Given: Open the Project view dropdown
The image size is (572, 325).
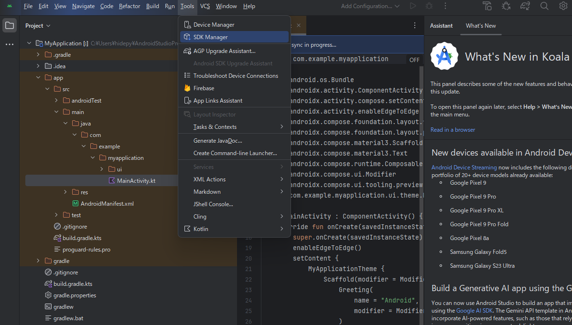Looking at the screenshot, I should pos(38,25).
